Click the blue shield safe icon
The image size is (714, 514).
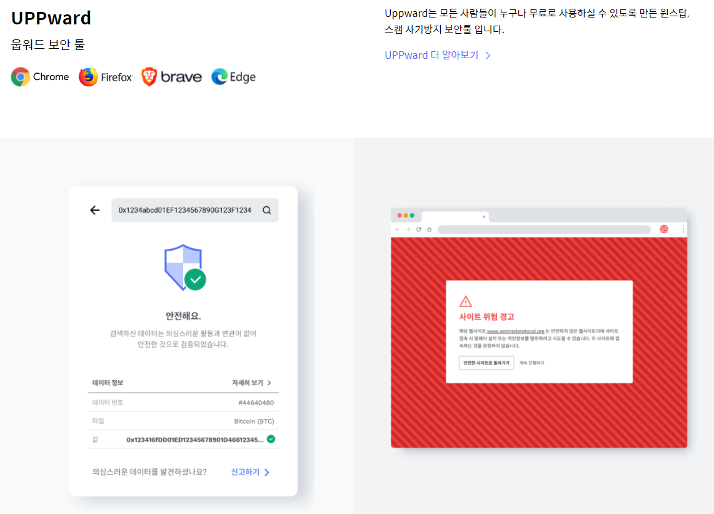tap(184, 268)
